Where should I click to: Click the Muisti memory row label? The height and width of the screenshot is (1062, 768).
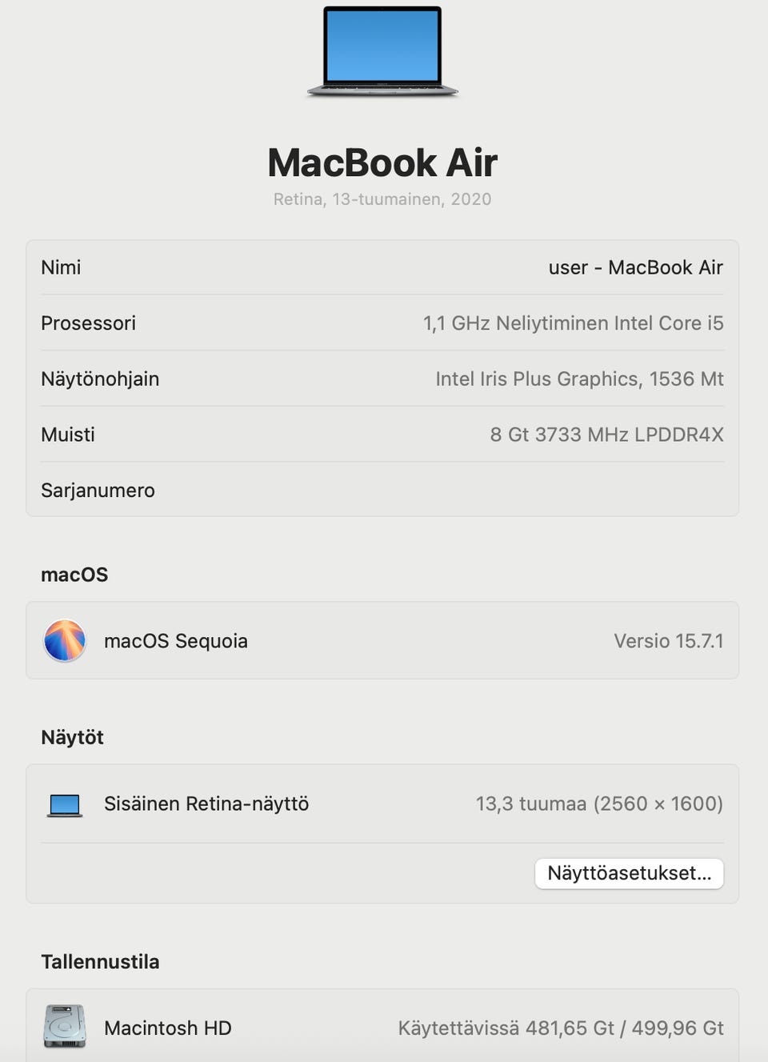coord(68,435)
